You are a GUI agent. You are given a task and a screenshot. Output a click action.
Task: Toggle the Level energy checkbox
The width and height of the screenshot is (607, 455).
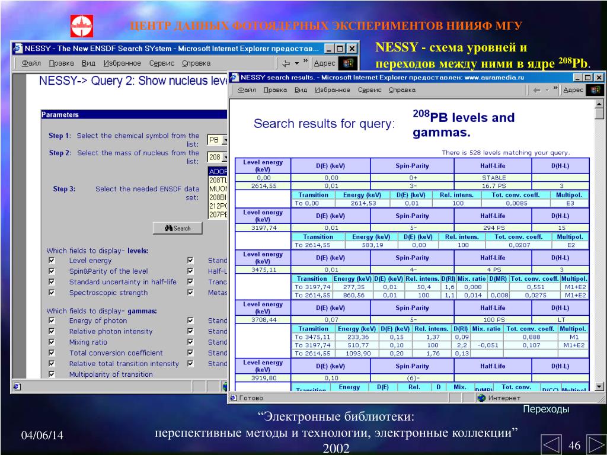point(52,261)
